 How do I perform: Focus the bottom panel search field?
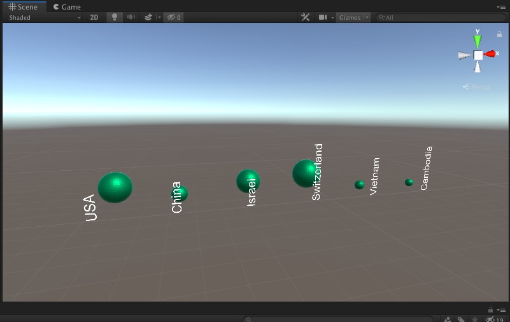click(x=338, y=319)
